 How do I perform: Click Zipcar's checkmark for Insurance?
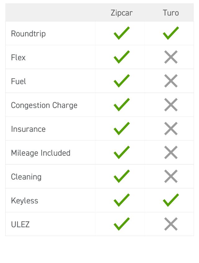(122, 129)
